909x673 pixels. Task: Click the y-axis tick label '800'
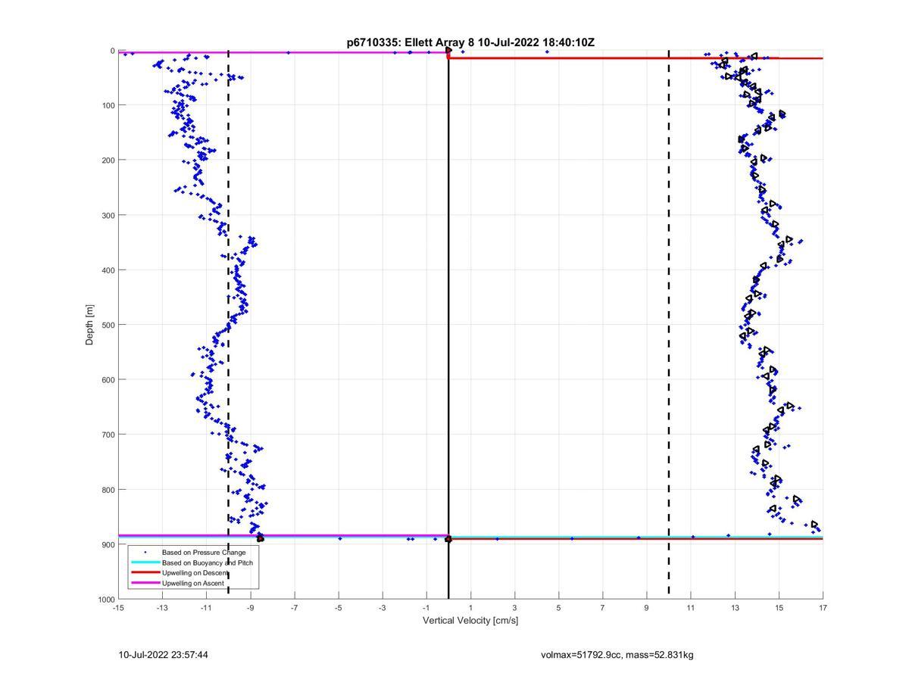tap(108, 489)
